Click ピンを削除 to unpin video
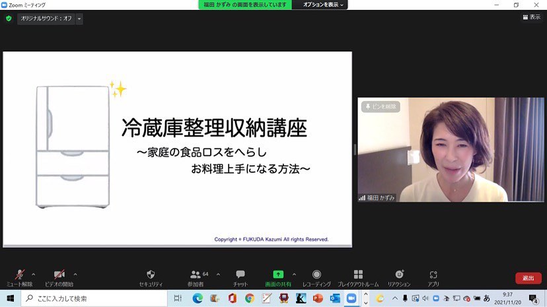 [381, 106]
